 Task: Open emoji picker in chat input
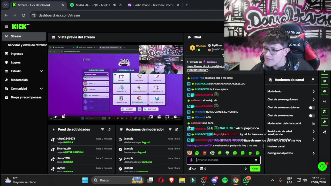tap(256, 160)
